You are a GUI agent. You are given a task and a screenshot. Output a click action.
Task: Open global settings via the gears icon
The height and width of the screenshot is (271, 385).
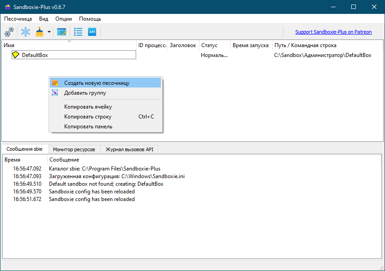(9, 32)
